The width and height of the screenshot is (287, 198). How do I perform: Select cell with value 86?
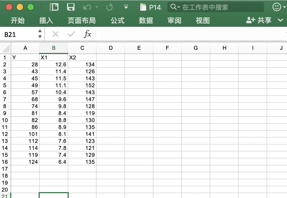[x=25, y=127]
